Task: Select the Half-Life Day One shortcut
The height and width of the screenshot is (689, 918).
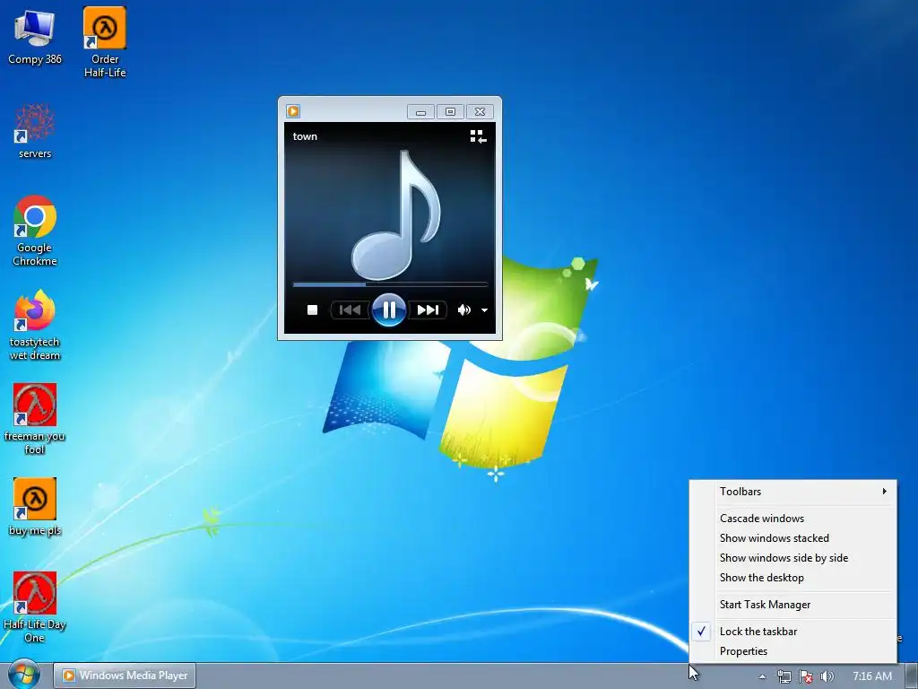Action: [x=35, y=607]
